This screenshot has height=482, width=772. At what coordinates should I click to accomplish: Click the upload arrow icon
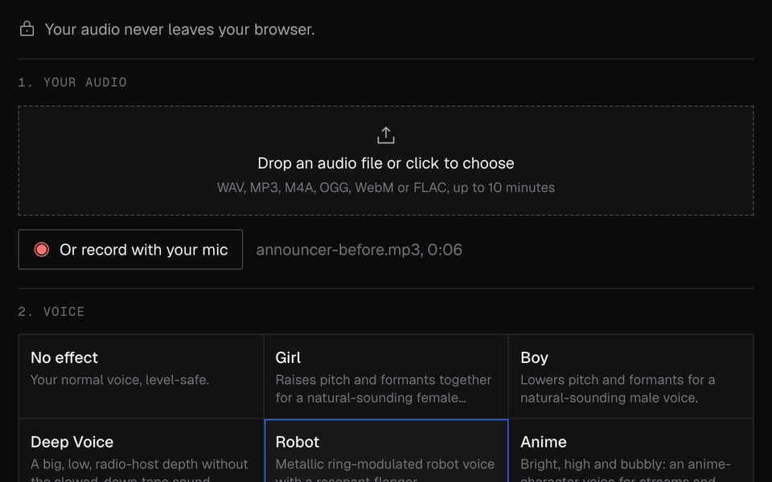(x=386, y=135)
